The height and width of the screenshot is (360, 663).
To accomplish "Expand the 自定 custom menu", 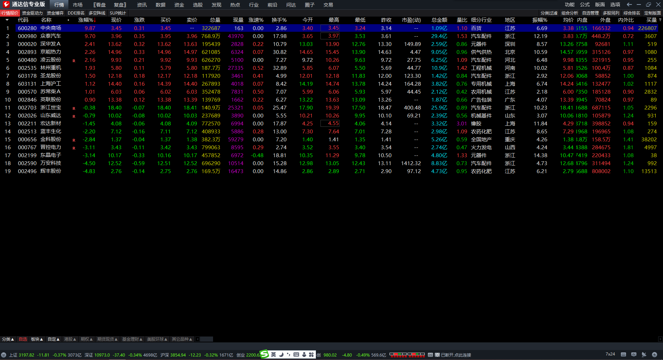I will pos(54,339).
